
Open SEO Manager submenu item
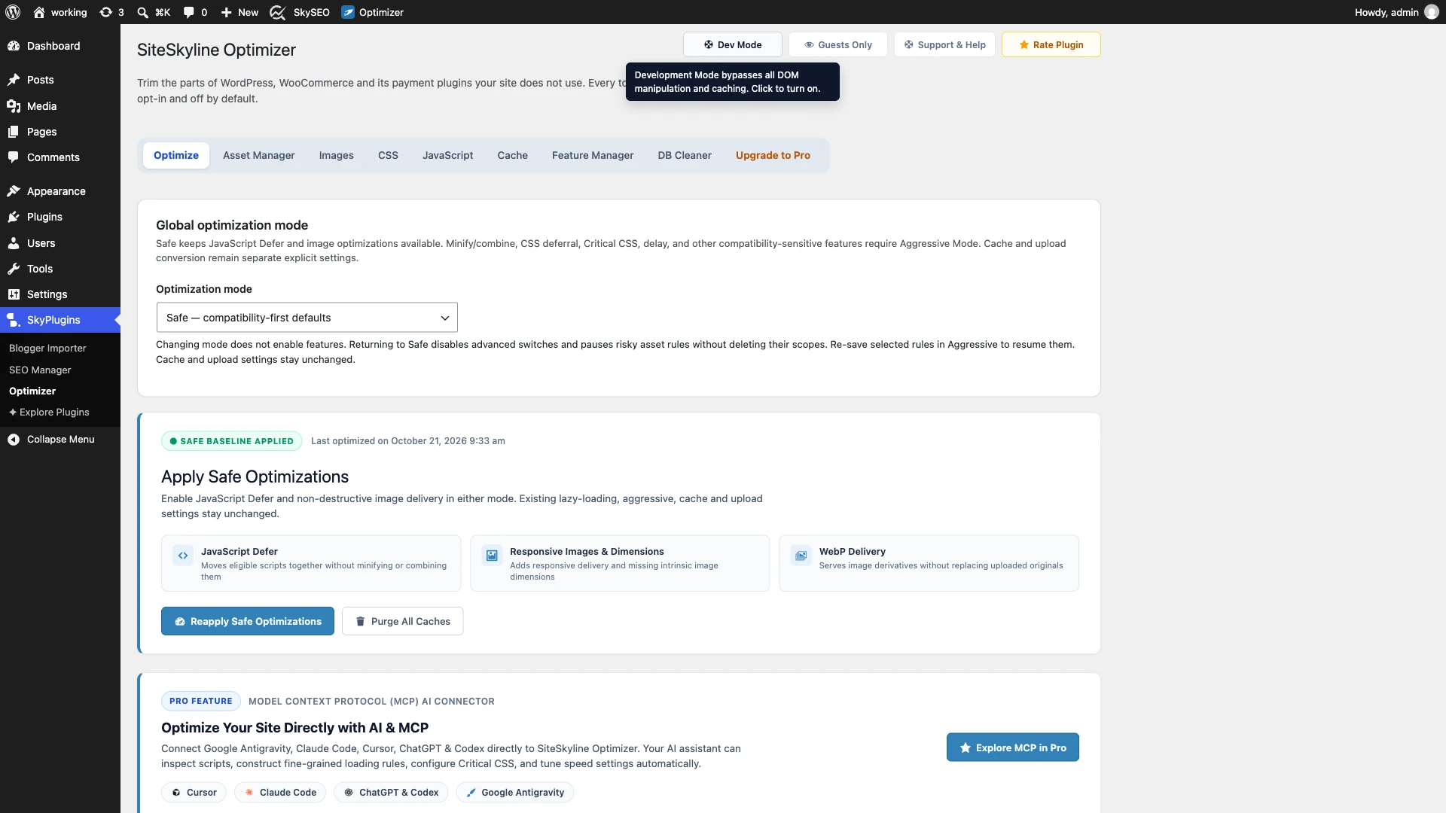coord(40,370)
